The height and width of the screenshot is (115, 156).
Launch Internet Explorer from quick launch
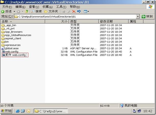coord(18,111)
